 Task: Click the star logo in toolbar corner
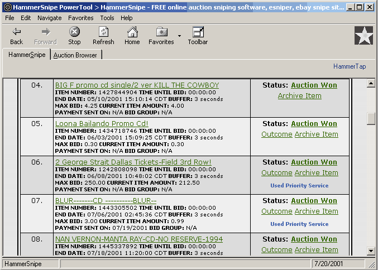coord(363,35)
